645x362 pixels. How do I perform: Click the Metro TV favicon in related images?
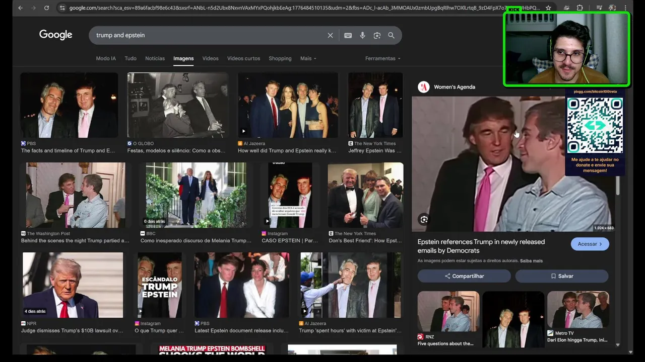(x=550, y=333)
